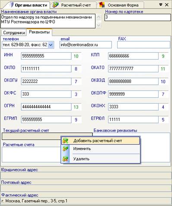Click the Фактический адрес field
This screenshot has height=206, width=172.
(x=86, y=201)
